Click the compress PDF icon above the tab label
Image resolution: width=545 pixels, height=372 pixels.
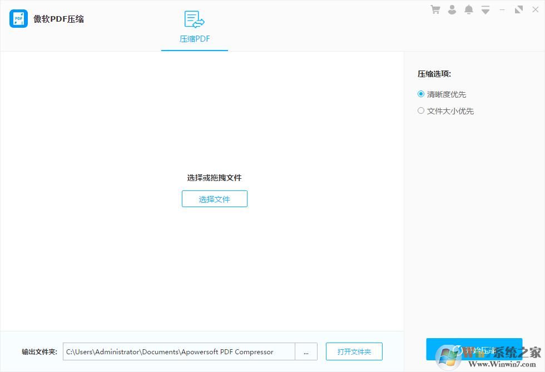point(194,19)
